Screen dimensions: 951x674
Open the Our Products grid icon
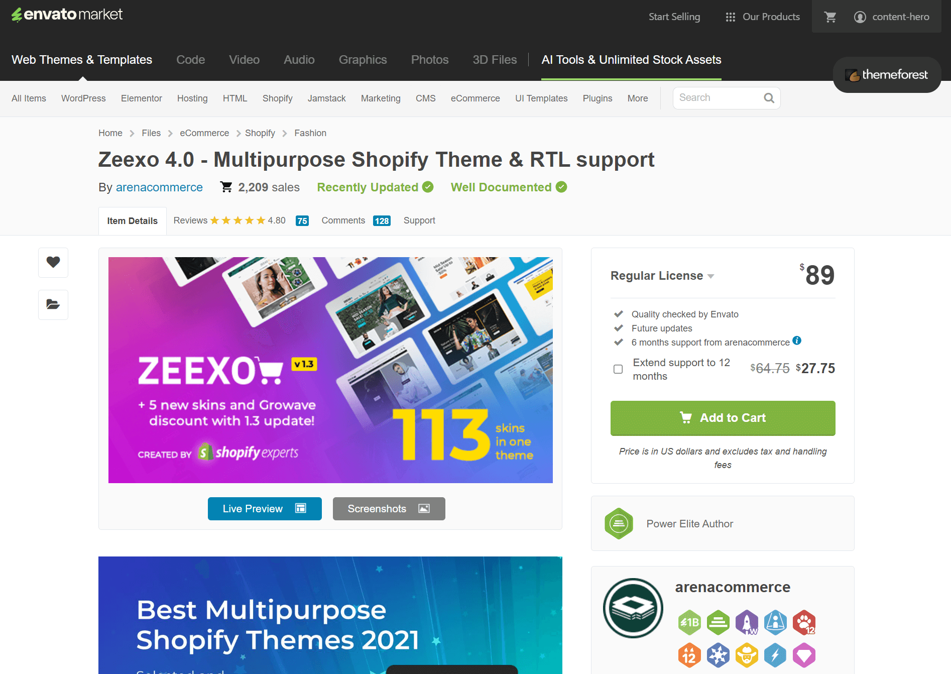coord(731,16)
